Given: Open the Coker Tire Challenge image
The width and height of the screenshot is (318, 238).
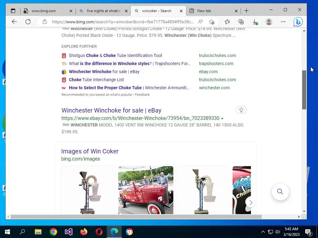Looking at the screenshot, I should (242, 190).
